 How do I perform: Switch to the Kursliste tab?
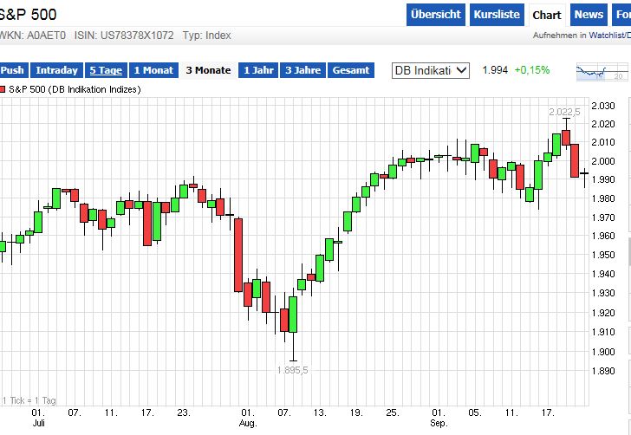pos(497,15)
